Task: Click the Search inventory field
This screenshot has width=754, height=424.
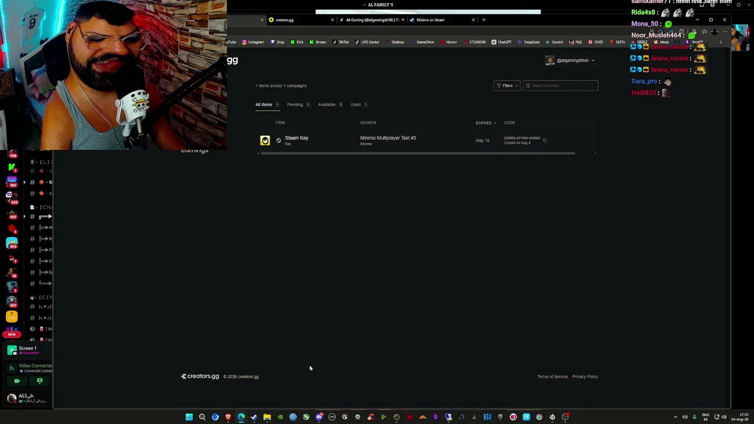Action: pos(560,85)
